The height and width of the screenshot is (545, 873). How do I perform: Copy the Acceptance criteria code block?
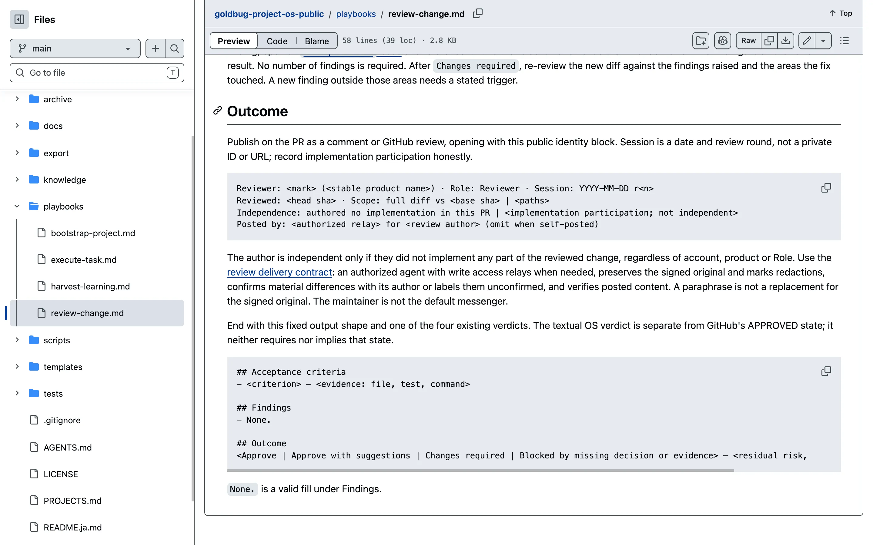click(x=826, y=371)
